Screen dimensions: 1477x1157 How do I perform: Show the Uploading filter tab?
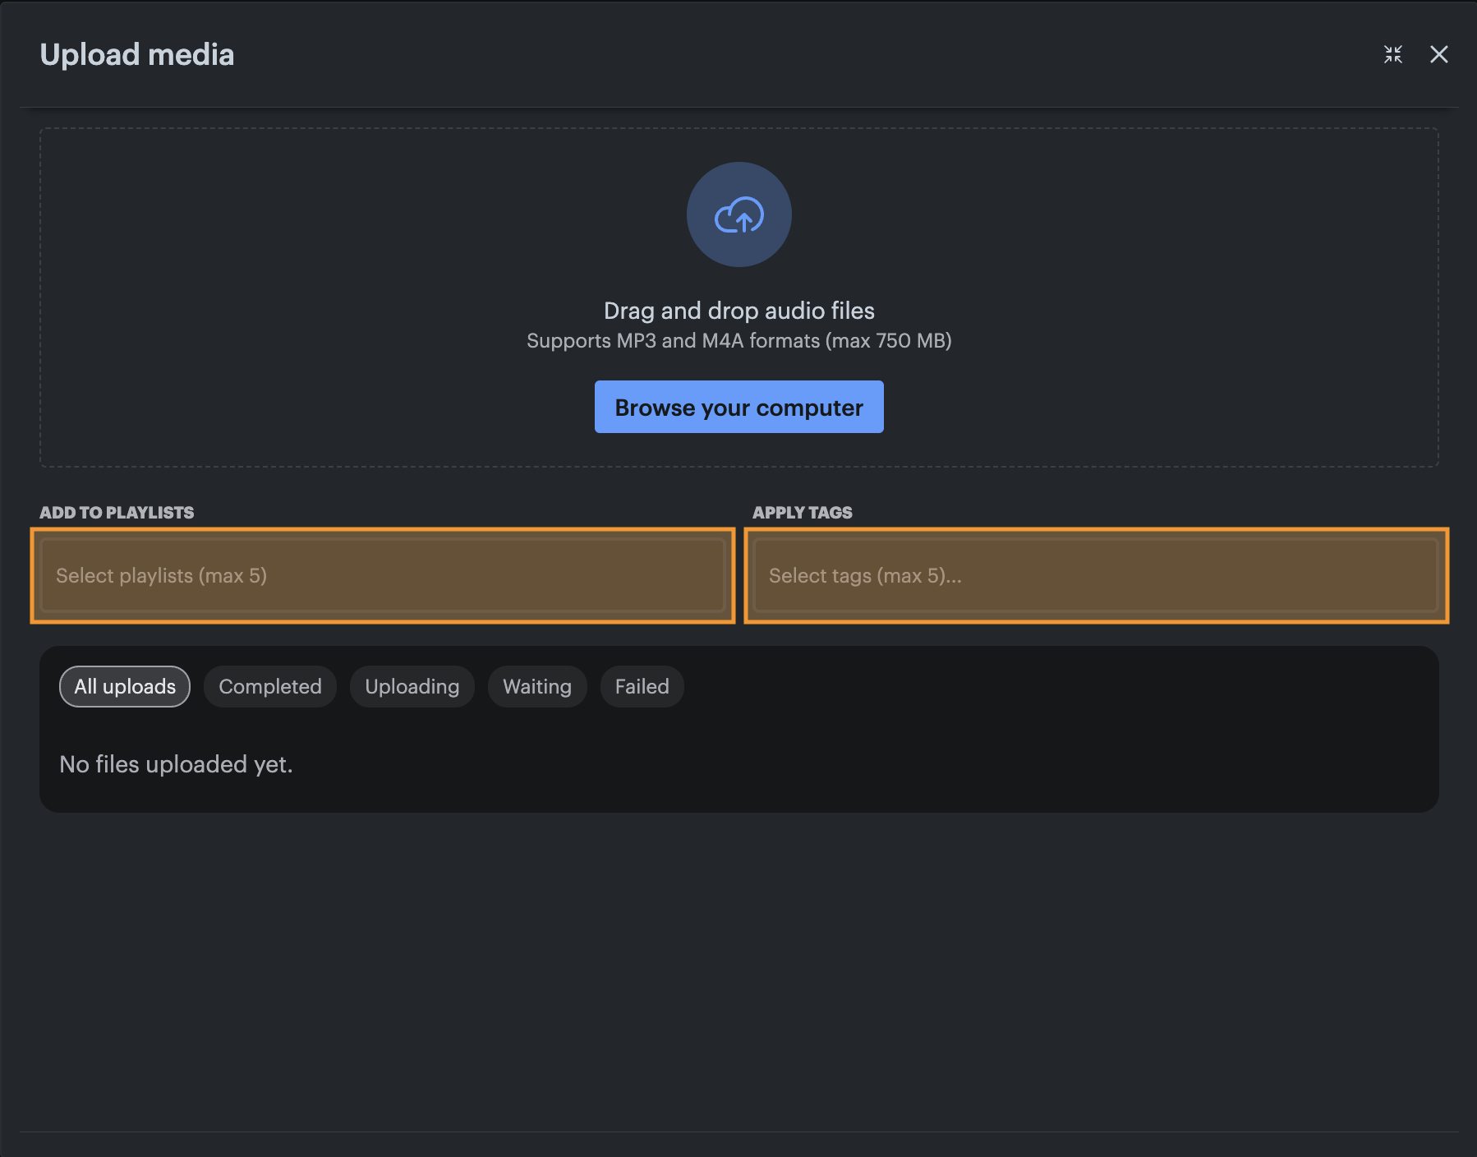pos(412,686)
